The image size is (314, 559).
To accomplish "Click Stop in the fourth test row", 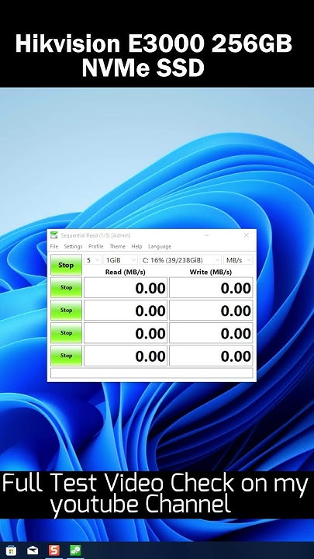I will 66,356.
